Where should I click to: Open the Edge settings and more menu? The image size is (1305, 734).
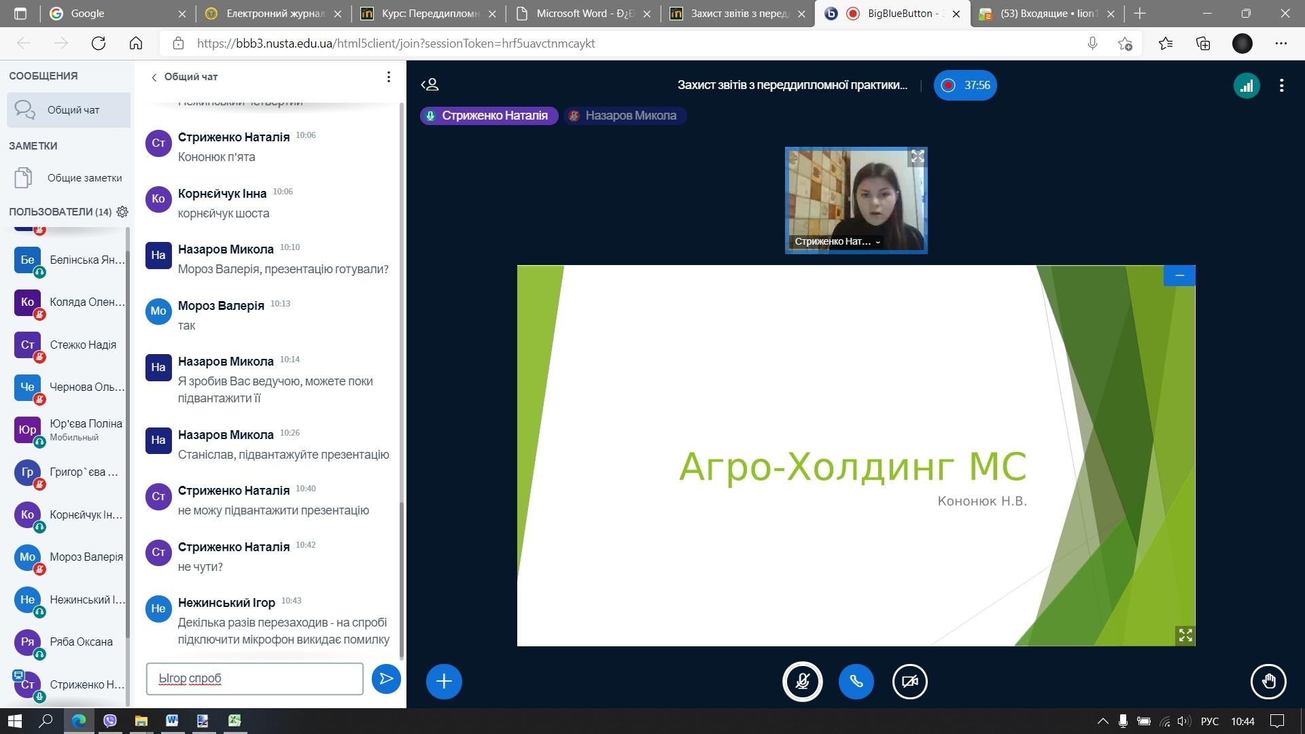coord(1281,43)
